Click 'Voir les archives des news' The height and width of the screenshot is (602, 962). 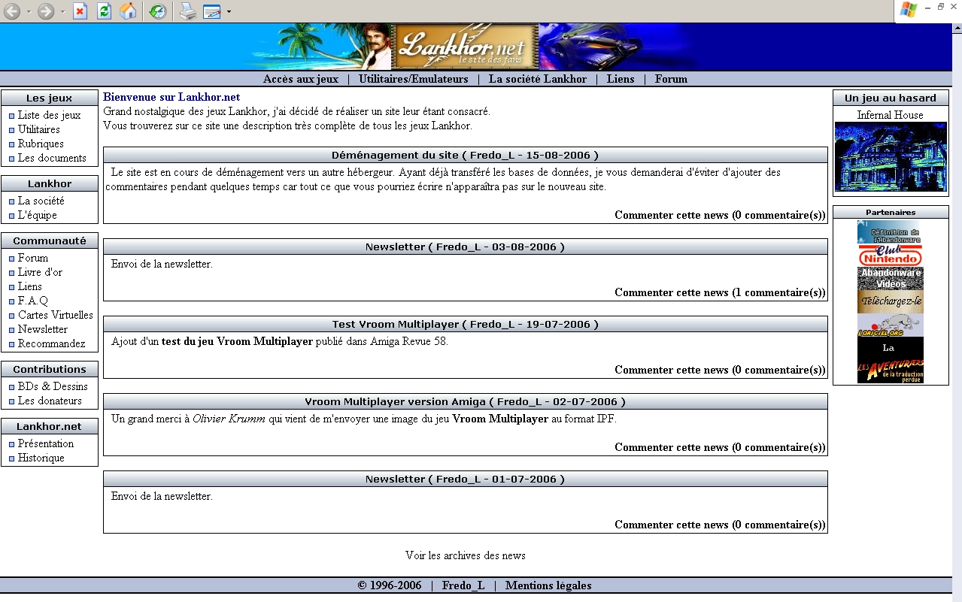(x=466, y=555)
